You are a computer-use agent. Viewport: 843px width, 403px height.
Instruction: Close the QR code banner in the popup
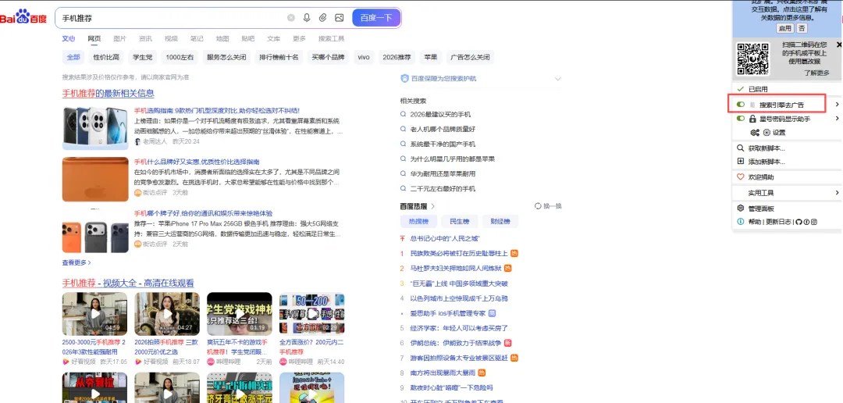(839, 45)
